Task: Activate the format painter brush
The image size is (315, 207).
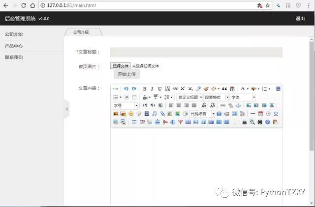Action: coord(206,89)
